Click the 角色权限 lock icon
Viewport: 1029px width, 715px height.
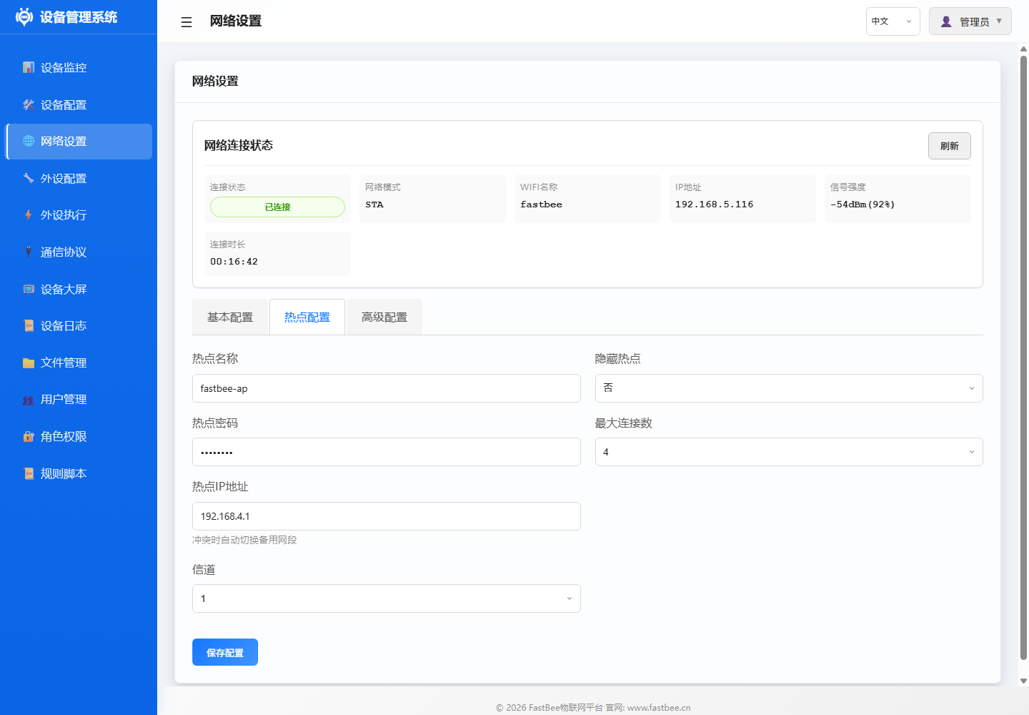tap(29, 436)
